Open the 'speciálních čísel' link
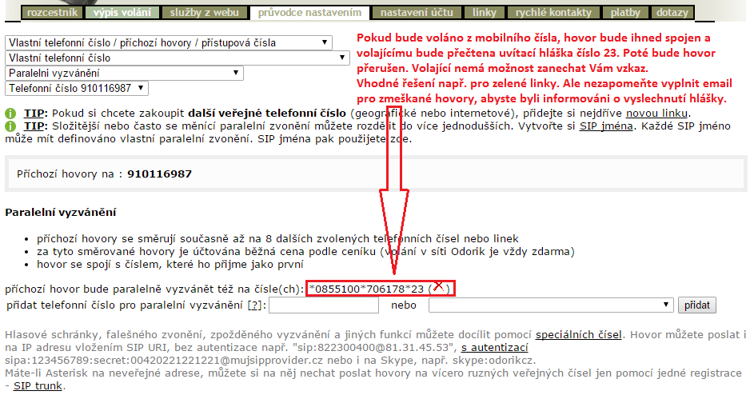This screenshot has width=754, height=399. pyautogui.click(x=583, y=333)
